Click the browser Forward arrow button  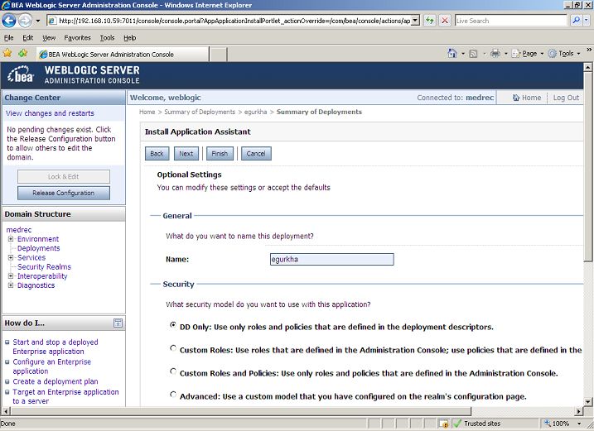tap(26, 21)
